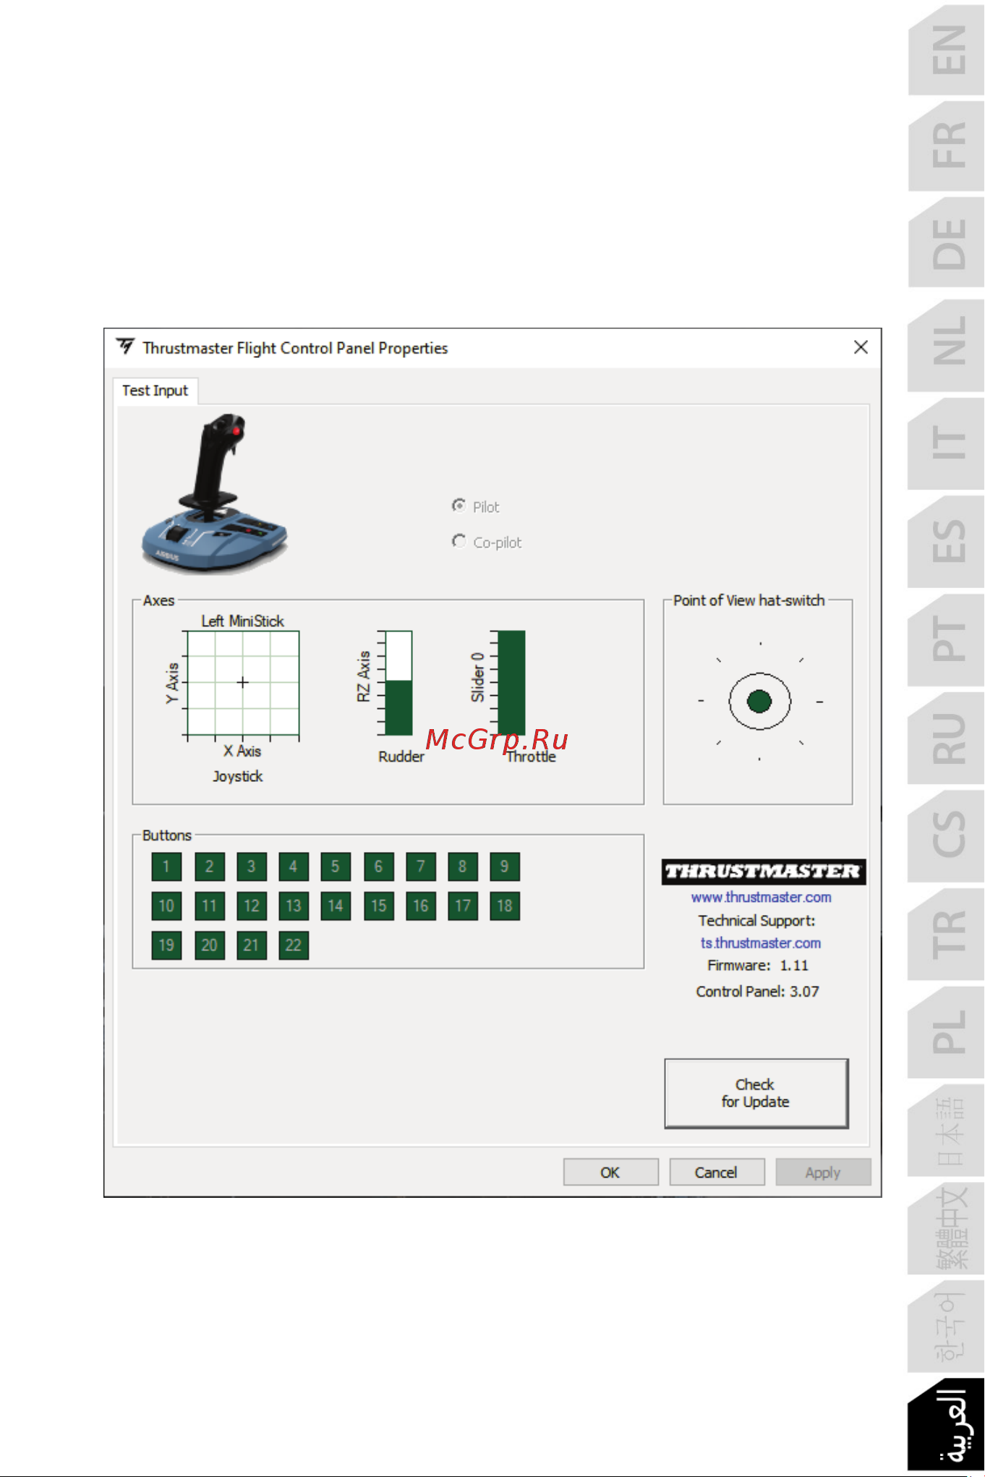Open the www.thrustmaster.com link
The width and height of the screenshot is (985, 1477).
click(761, 897)
